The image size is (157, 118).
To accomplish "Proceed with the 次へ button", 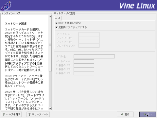I will (148, 114).
